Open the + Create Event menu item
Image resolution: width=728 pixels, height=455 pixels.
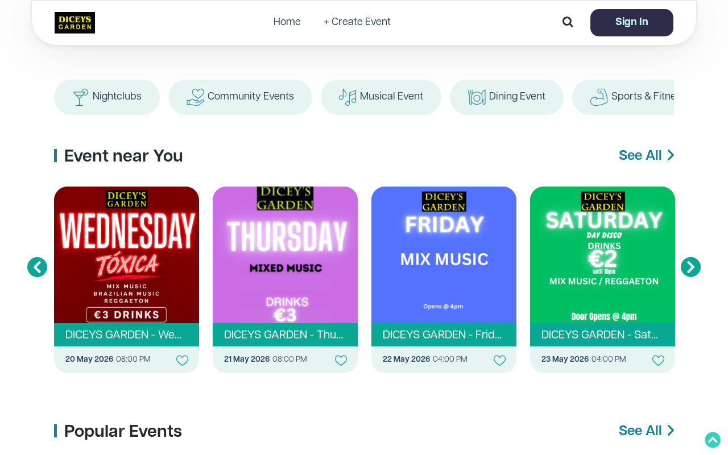coord(357,22)
